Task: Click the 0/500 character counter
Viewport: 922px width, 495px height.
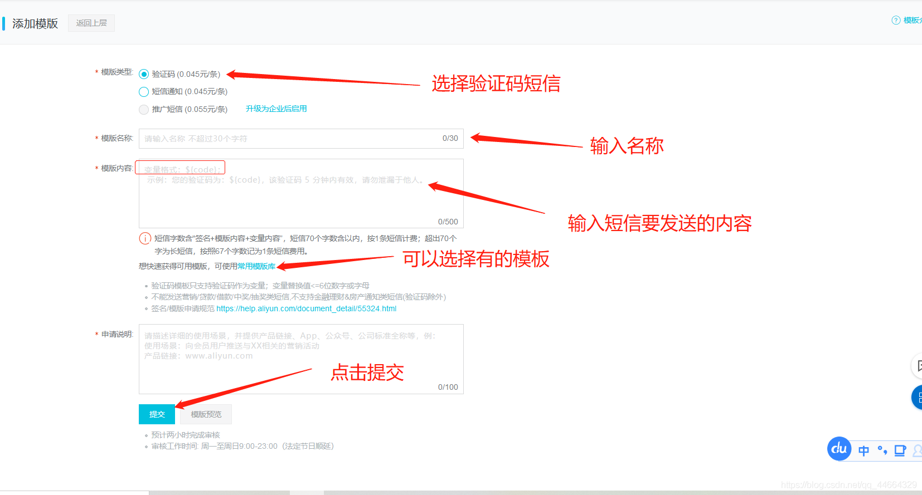Action: pyautogui.click(x=448, y=222)
